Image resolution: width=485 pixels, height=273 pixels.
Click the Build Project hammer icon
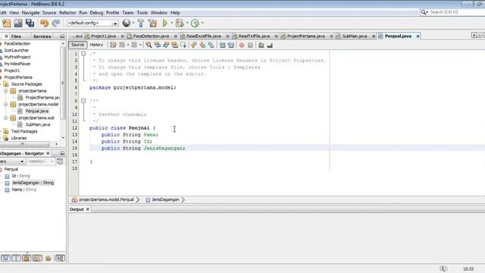[141, 24]
